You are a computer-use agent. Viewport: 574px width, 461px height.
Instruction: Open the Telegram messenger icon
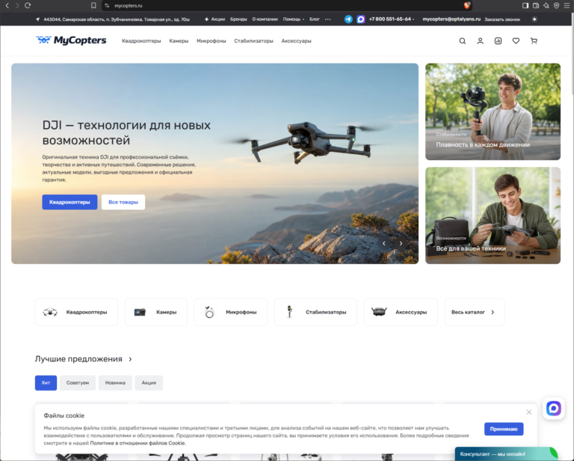pos(348,19)
